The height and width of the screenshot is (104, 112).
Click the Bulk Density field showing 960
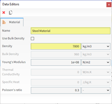pos(56,54)
